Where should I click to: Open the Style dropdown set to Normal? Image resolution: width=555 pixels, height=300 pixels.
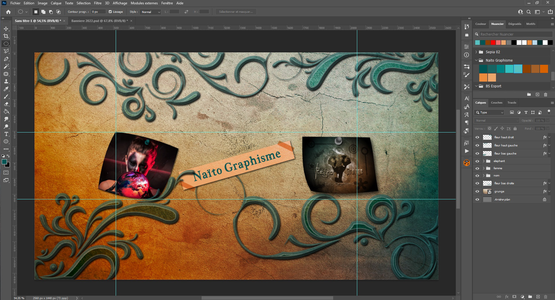(x=150, y=12)
